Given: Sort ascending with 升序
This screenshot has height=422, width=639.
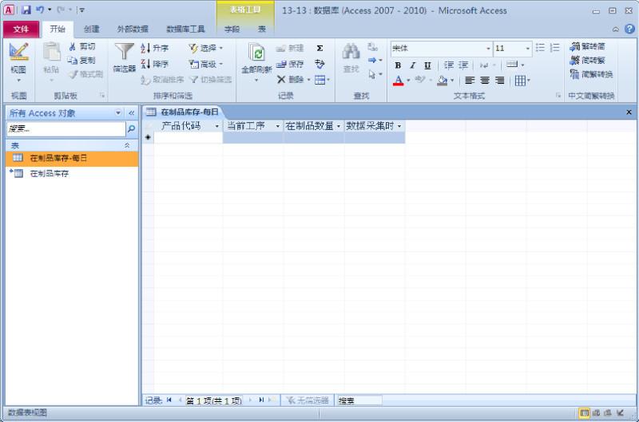Looking at the screenshot, I should [x=154, y=48].
